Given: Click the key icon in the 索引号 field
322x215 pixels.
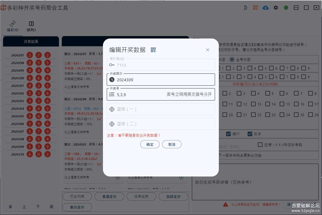Looking at the screenshot, I should 112,65.
